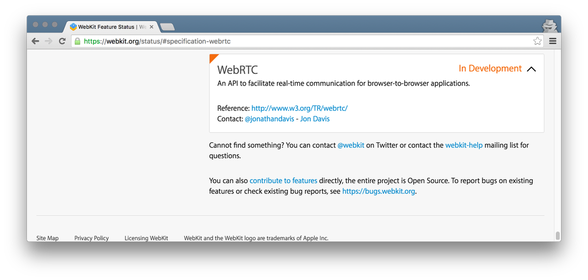Image resolution: width=588 pixels, height=280 pixels.
Task: Collapse the WebRTC feature with the chevron
Action: tap(531, 69)
